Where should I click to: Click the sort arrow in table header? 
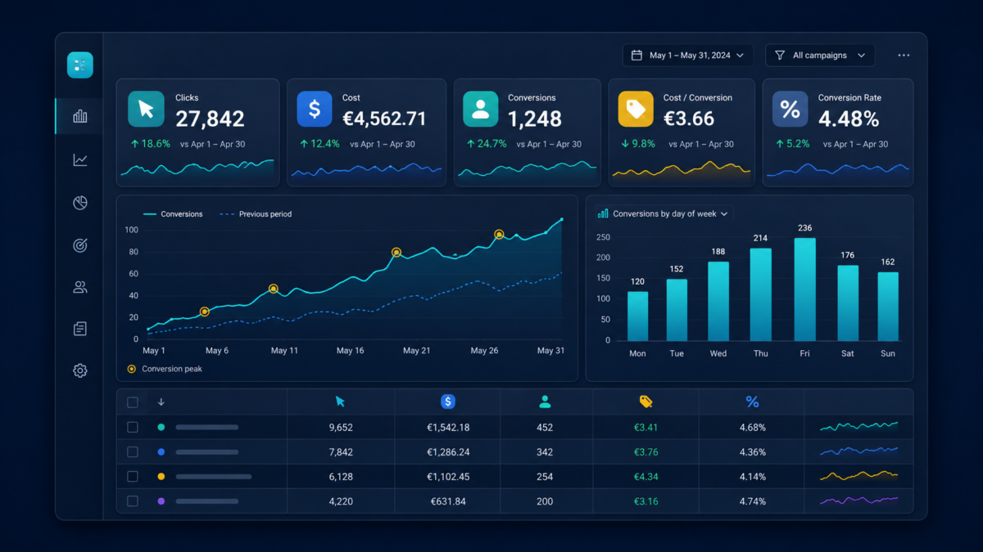click(161, 402)
